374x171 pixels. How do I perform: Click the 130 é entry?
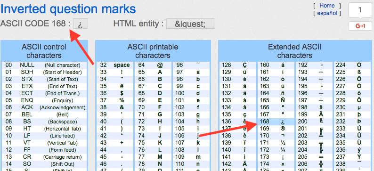237,79
